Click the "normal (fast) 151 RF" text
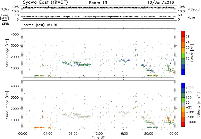 (40, 25)
